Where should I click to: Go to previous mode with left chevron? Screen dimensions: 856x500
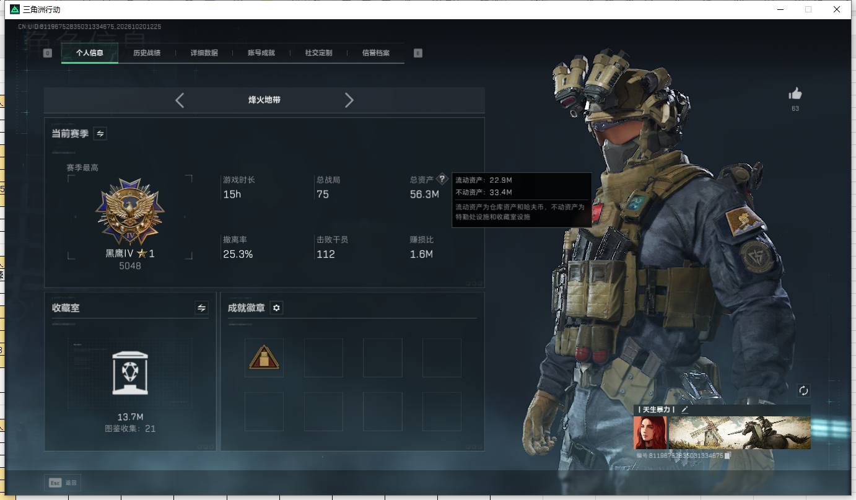[180, 100]
